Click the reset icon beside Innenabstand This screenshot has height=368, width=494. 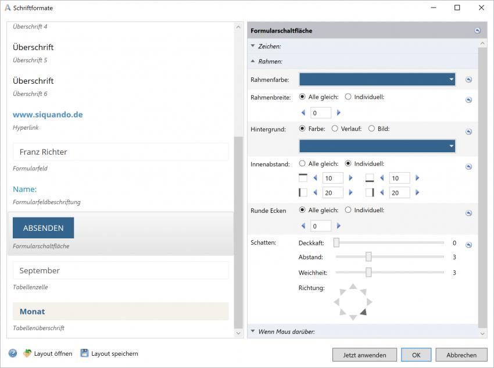[468, 167]
